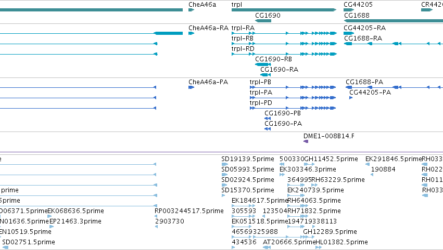Click the RH71832.5prime EST label
Viewport: 443px width, 250px height.
click(x=314, y=212)
